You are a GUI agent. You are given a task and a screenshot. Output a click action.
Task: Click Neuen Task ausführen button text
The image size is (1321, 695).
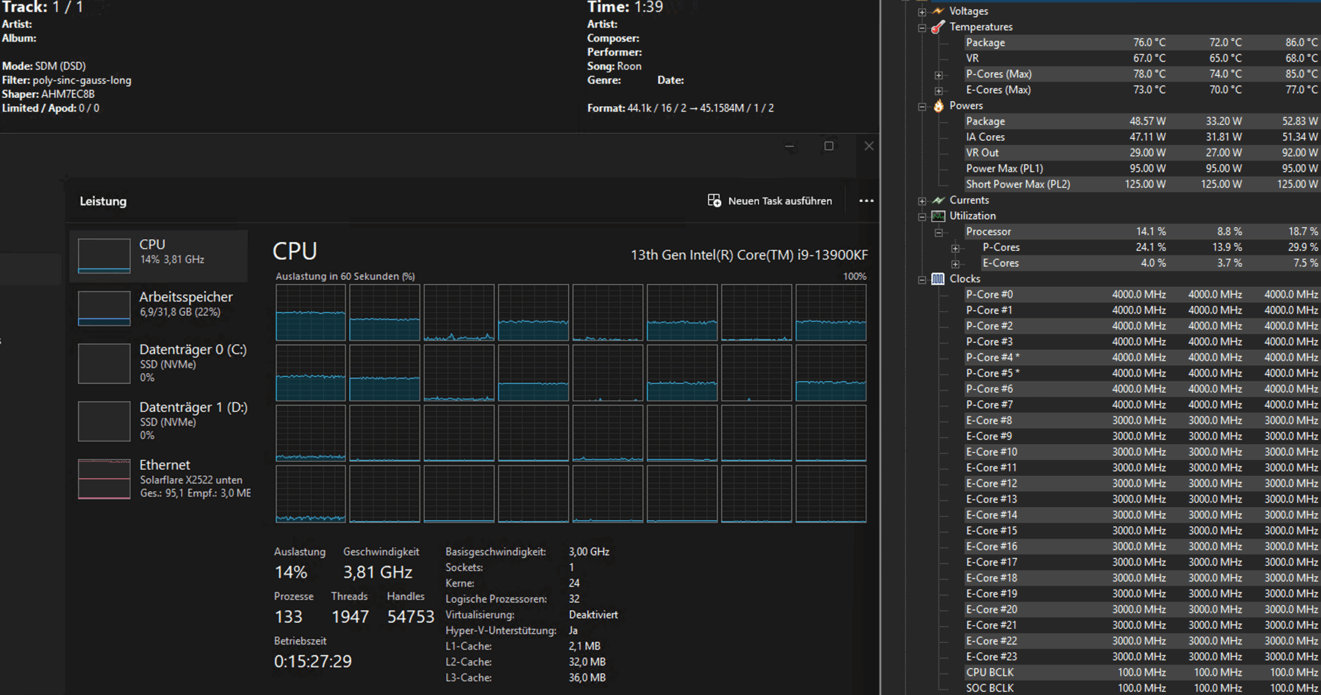(780, 201)
